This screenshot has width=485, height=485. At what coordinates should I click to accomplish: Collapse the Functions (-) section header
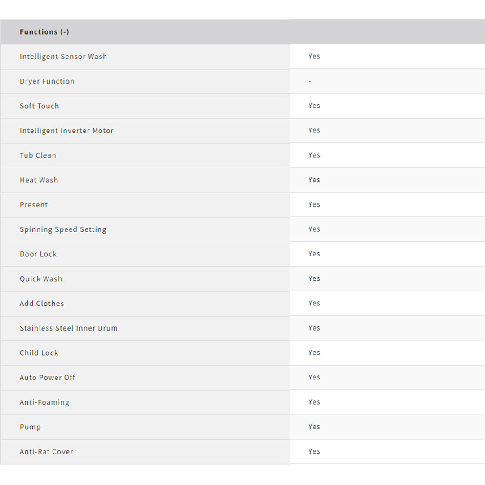point(44,32)
